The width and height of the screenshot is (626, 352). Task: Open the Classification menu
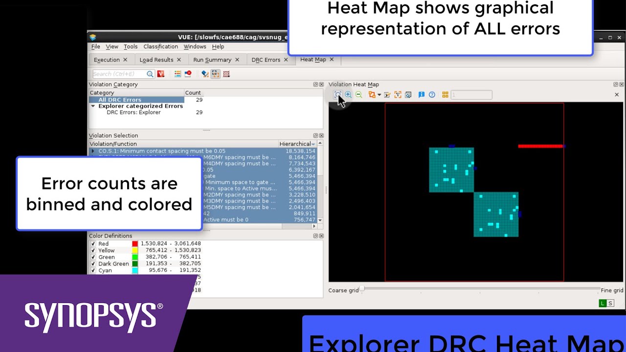point(161,46)
